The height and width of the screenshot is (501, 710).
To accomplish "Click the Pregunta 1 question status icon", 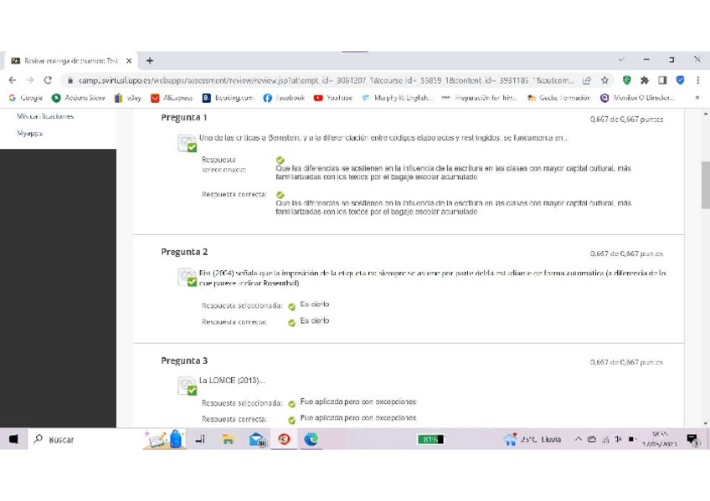I will [187, 144].
